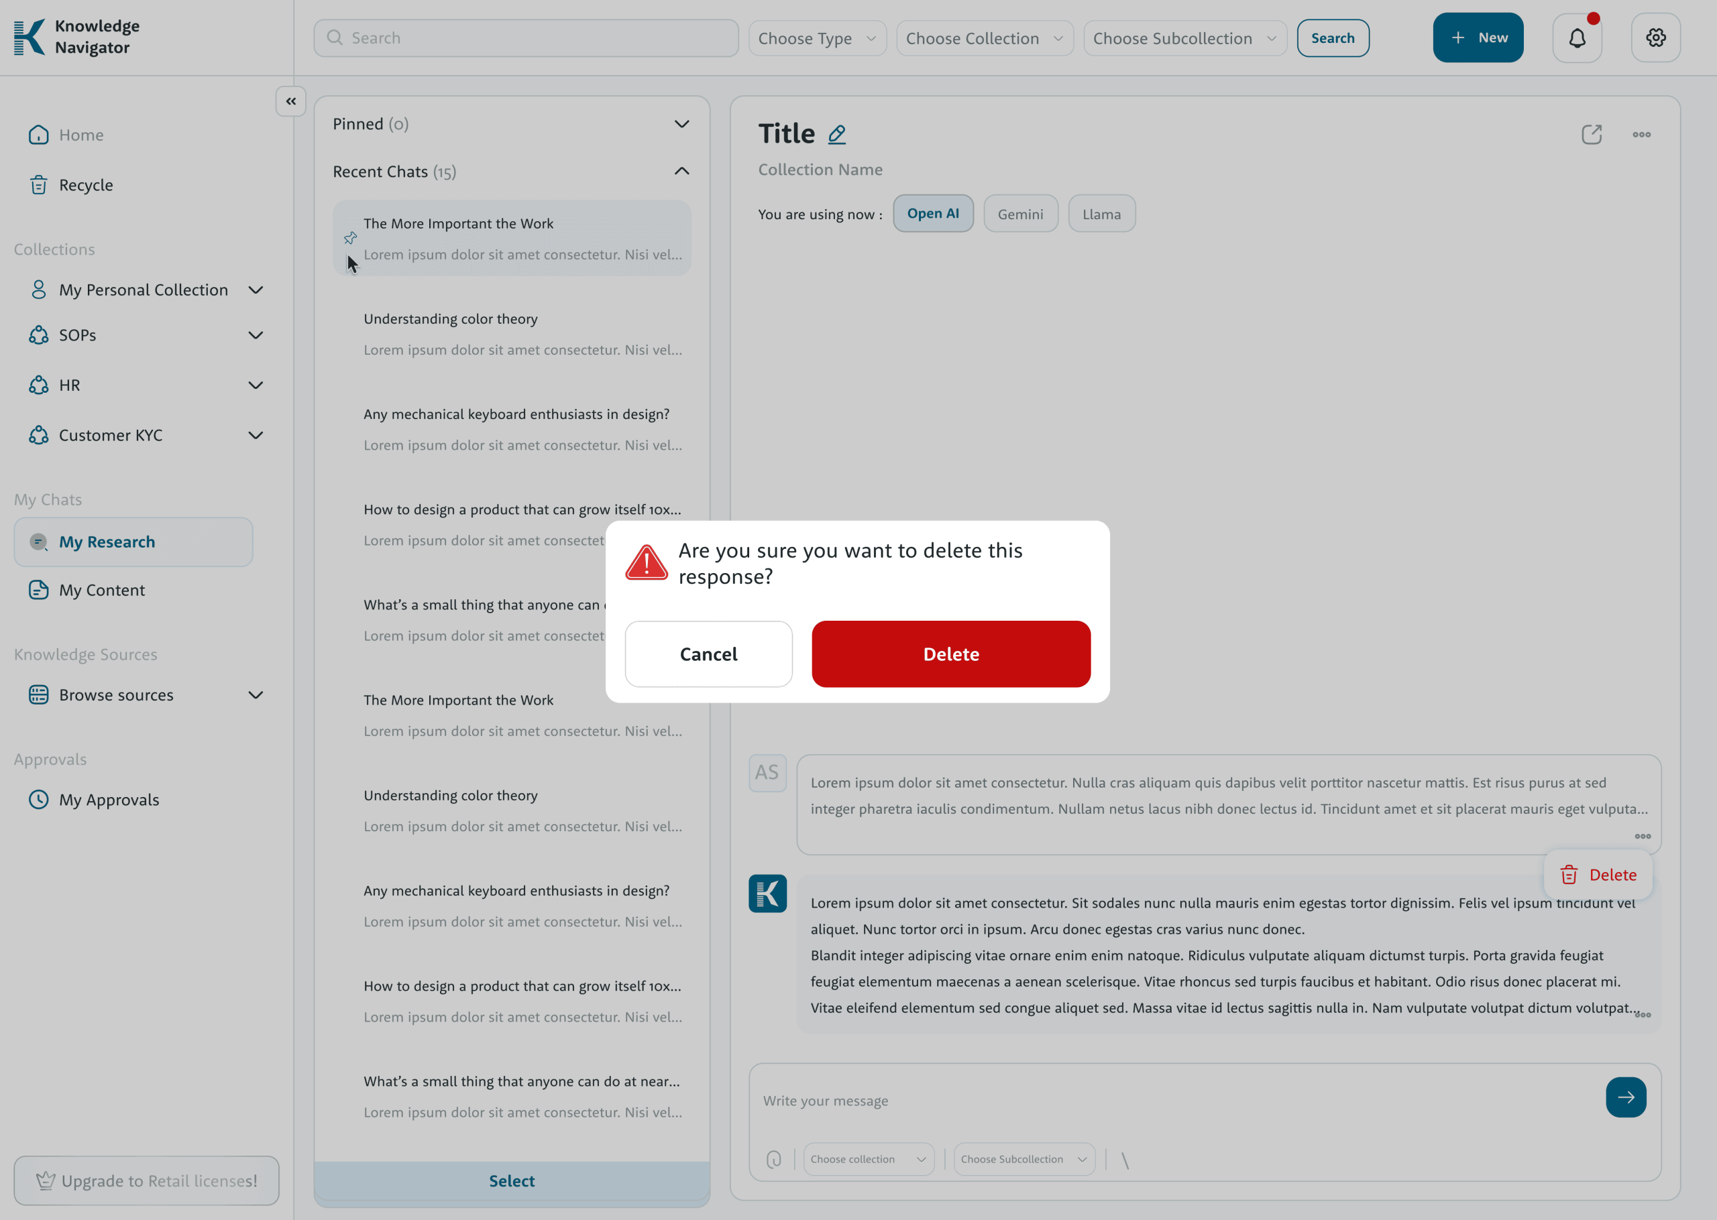Expand My Personal Collection
The image size is (1717, 1220).
pos(256,290)
